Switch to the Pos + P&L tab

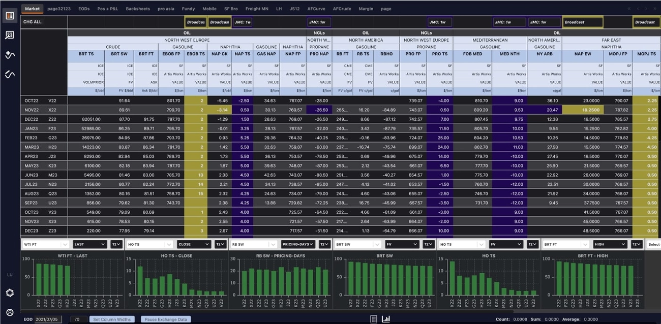coord(108,9)
